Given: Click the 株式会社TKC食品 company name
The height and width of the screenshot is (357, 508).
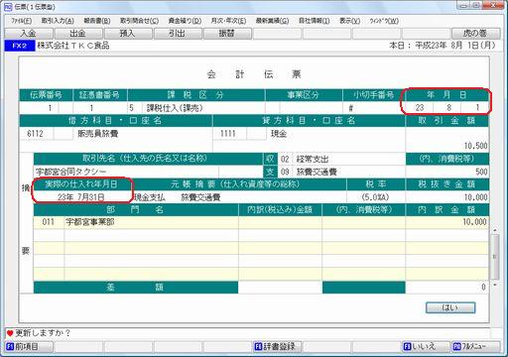Looking at the screenshot, I should [x=73, y=46].
